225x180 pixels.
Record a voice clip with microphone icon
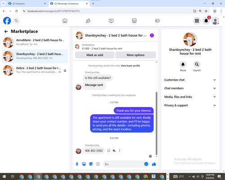coord(77,164)
